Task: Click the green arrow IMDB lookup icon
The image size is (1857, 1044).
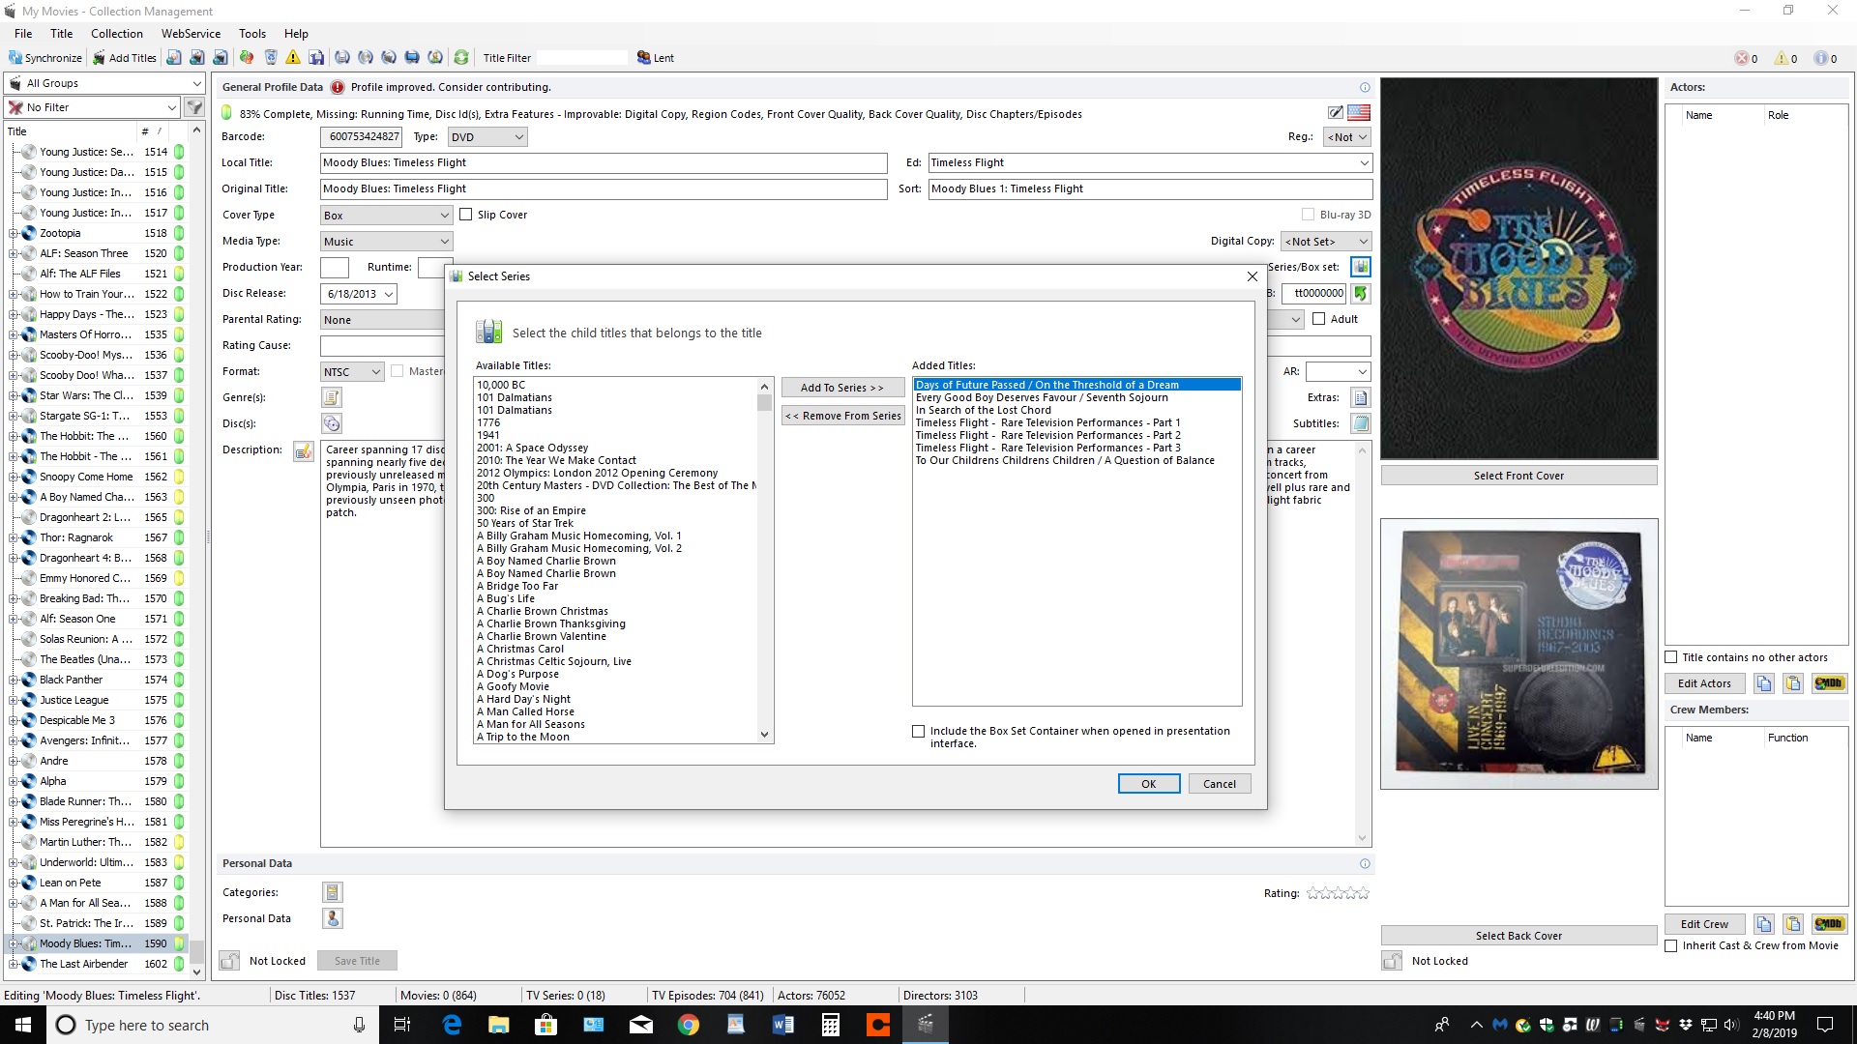Action: click(x=1361, y=293)
